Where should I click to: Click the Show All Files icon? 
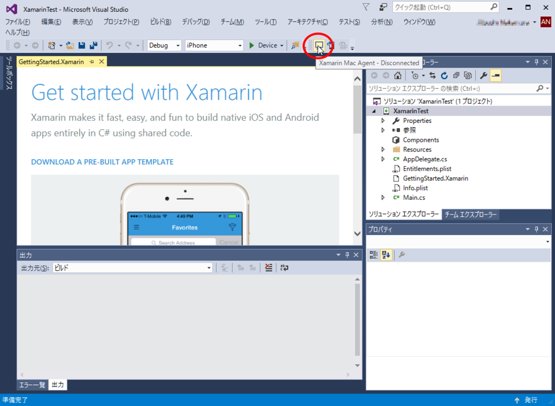[x=468, y=75]
